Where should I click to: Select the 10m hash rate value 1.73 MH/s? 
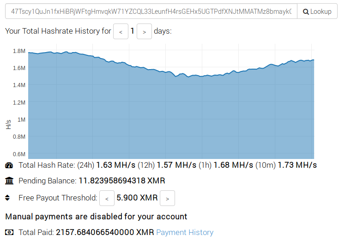pyautogui.click(x=297, y=165)
